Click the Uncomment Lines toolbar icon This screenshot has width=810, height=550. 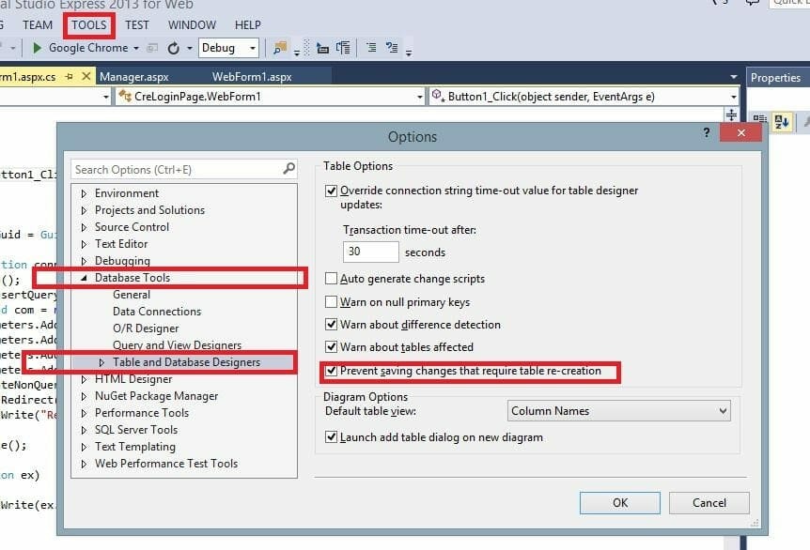click(393, 48)
